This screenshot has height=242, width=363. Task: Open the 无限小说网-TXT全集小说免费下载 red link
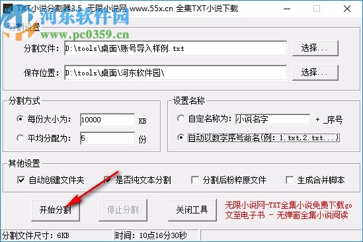pyautogui.click(x=288, y=205)
